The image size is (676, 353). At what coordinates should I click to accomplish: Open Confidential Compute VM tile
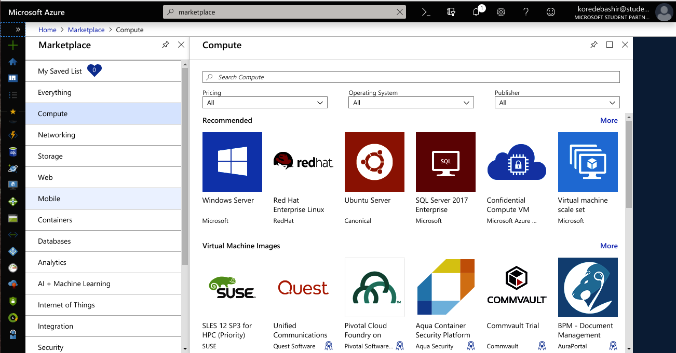(x=517, y=178)
